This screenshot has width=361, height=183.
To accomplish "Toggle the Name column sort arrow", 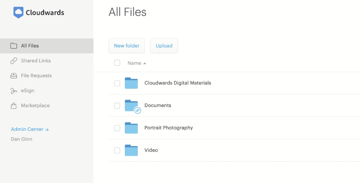I will [x=145, y=63].
